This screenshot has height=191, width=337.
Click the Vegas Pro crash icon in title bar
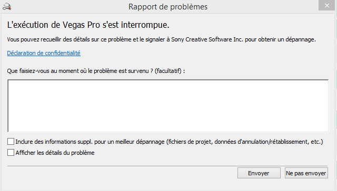pyautogui.click(x=7, y=6)
